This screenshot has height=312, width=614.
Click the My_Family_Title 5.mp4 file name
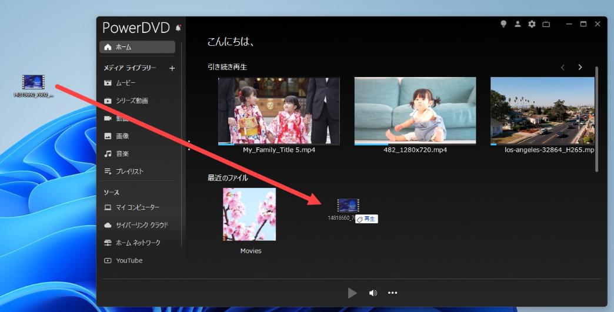[279, 150]
